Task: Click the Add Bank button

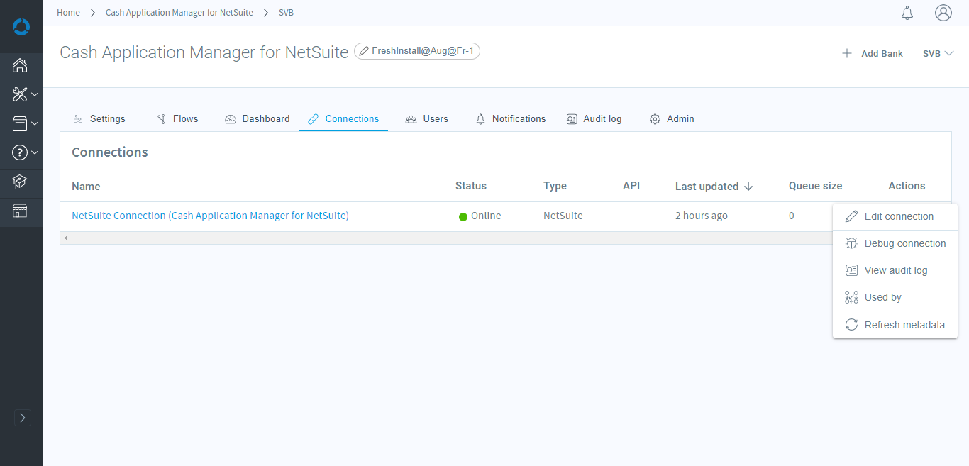Action: pyautogui.click(x=873, y=53)
